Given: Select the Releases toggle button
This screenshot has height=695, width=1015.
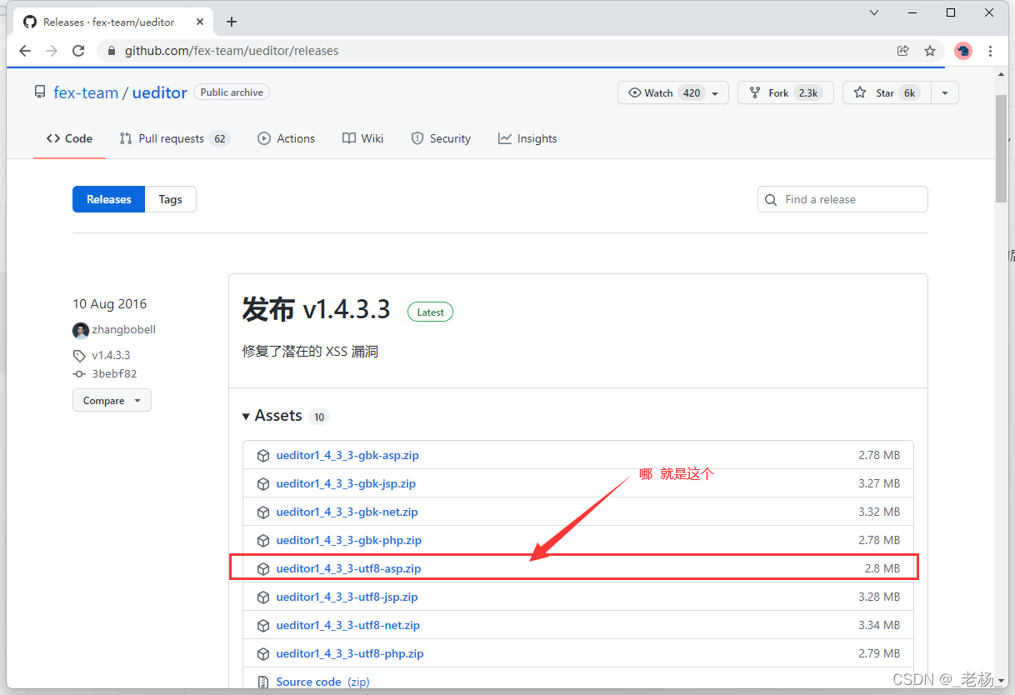Looking at the screenshot, I should (109, 199).
